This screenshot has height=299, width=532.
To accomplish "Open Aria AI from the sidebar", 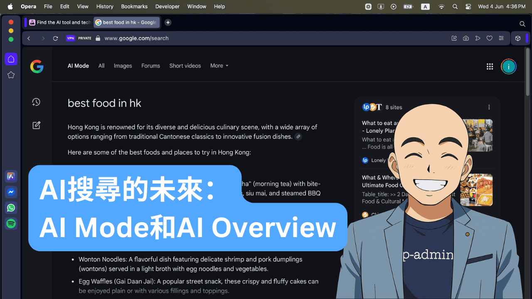I will pos(11,176).
